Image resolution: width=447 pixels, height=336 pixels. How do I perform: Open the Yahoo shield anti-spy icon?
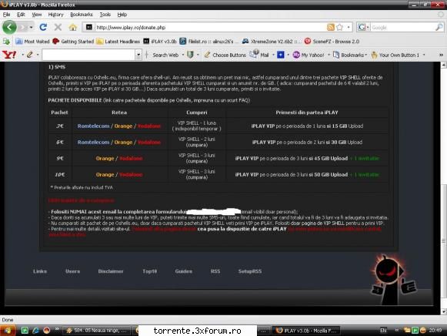(190, 55)
